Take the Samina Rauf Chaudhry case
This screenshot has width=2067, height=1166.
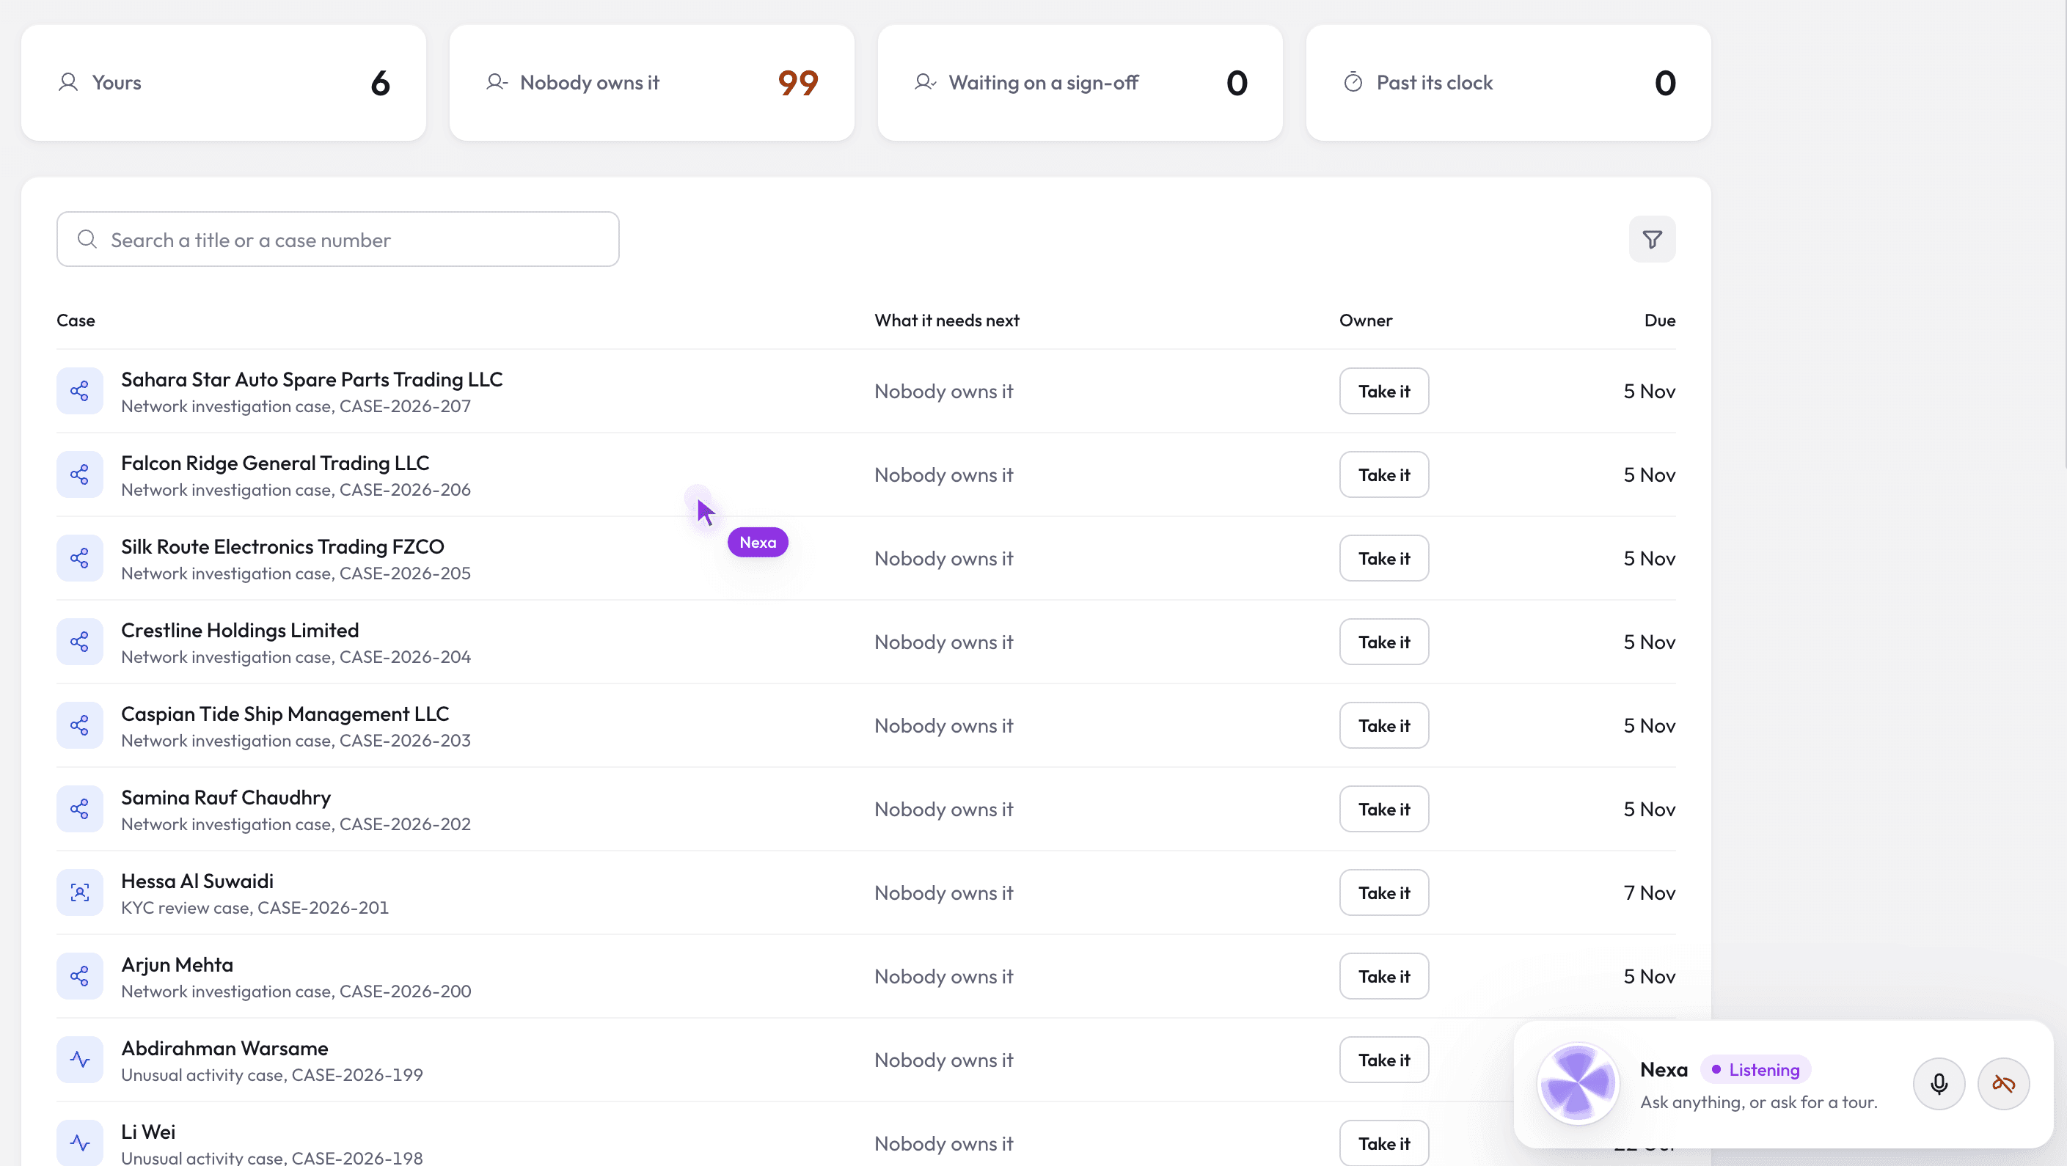point(1383,808)
